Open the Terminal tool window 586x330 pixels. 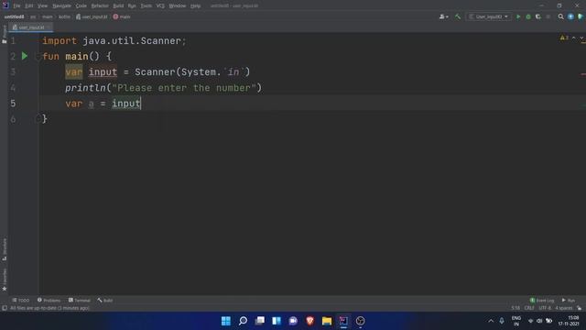pyautogui.click(x=80, y=301)
